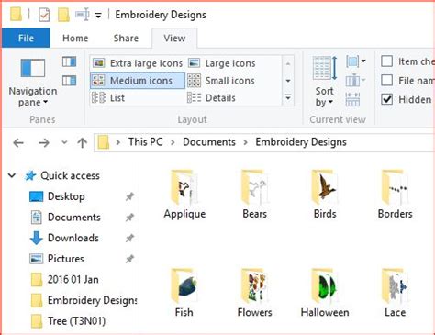The width and height of the screenshot is (435, 335).
Task: Switch to List layout
Action: (x=108, y=98)
